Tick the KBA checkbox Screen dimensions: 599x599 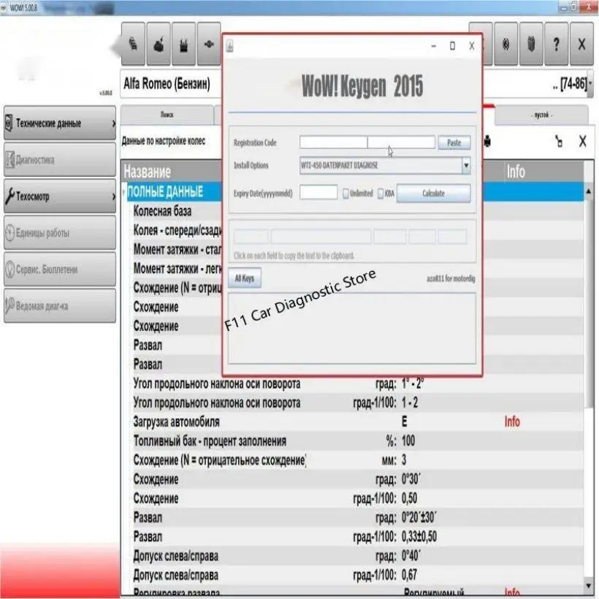(x=381, y=194)
